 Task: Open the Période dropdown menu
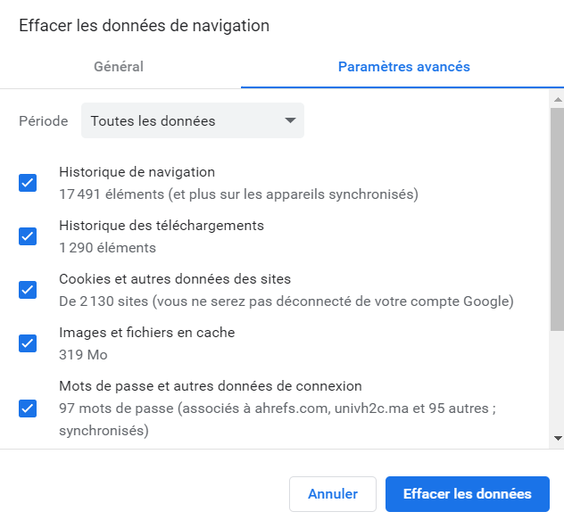(x=192, y=121)
